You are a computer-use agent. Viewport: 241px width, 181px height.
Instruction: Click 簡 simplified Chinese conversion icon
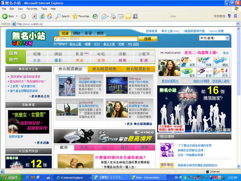(x=235, y=16)
